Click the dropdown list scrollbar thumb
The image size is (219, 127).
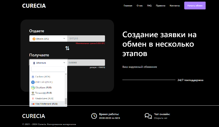tap(66, 101)
